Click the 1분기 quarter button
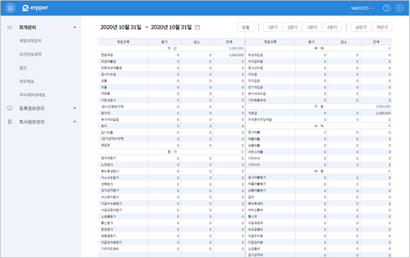 273,27
